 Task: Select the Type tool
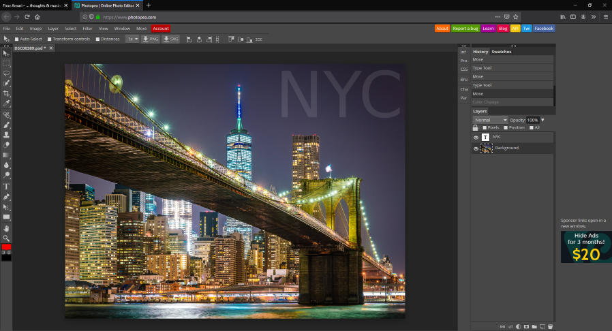[6, 187]
